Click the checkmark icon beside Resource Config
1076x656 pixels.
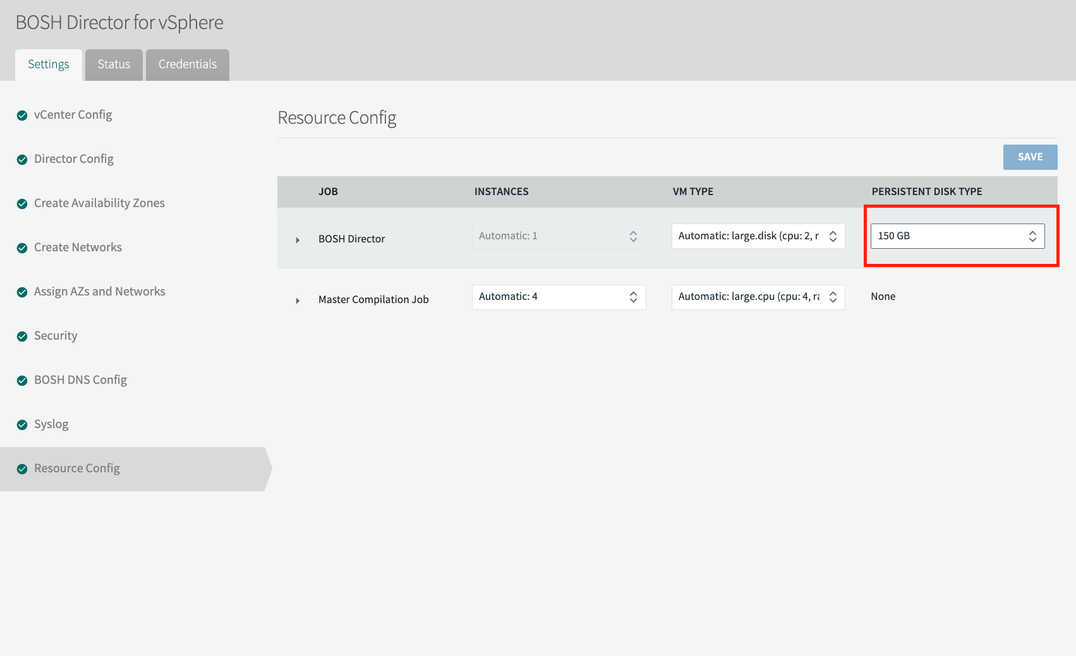[22, 469]
